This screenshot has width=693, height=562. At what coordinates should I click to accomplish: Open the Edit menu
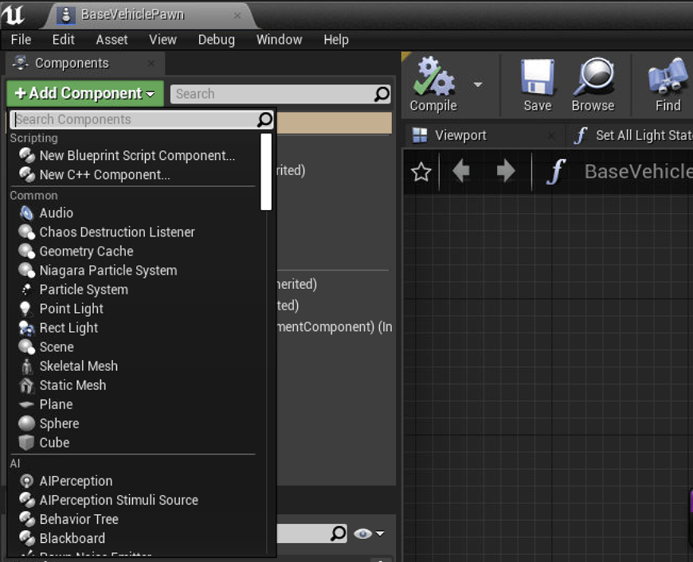tap(64, 40)
